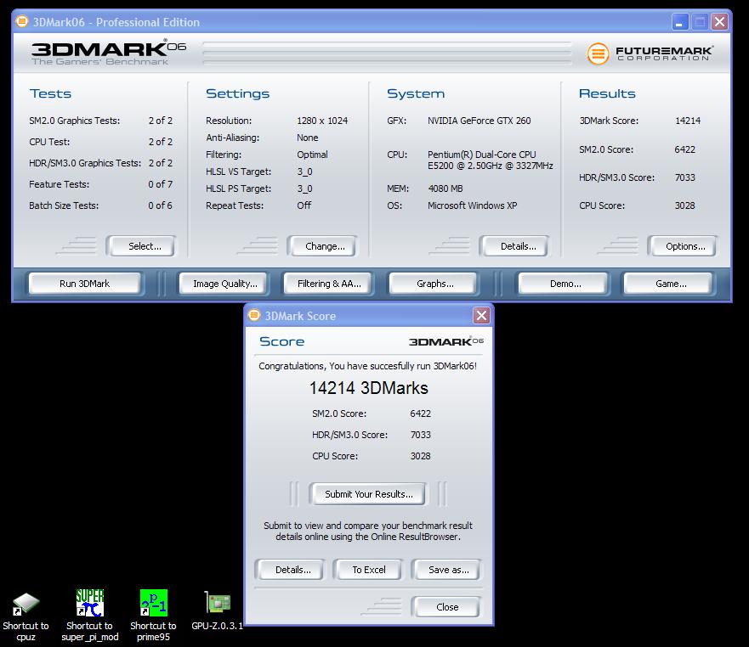Click Change... under Settings
The width and height of the screenshot is (749, 647).
325,246
